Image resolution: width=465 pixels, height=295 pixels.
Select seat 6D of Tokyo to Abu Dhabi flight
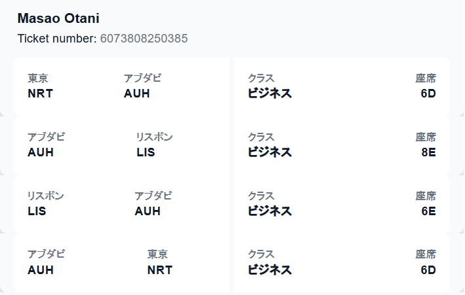(428, 94)
